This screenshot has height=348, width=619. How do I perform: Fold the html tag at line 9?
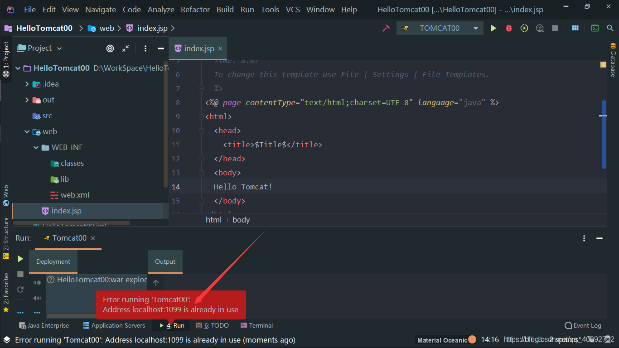tap(202, 117)
